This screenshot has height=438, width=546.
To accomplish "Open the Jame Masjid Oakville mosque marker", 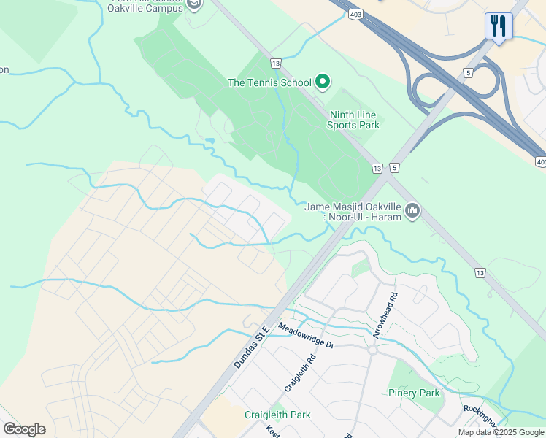I will [x=412, y=212].
